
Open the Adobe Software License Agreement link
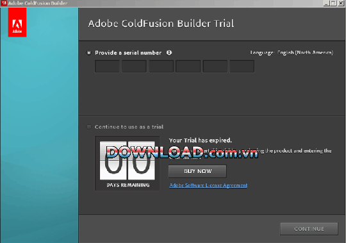[x=208, y=185]
